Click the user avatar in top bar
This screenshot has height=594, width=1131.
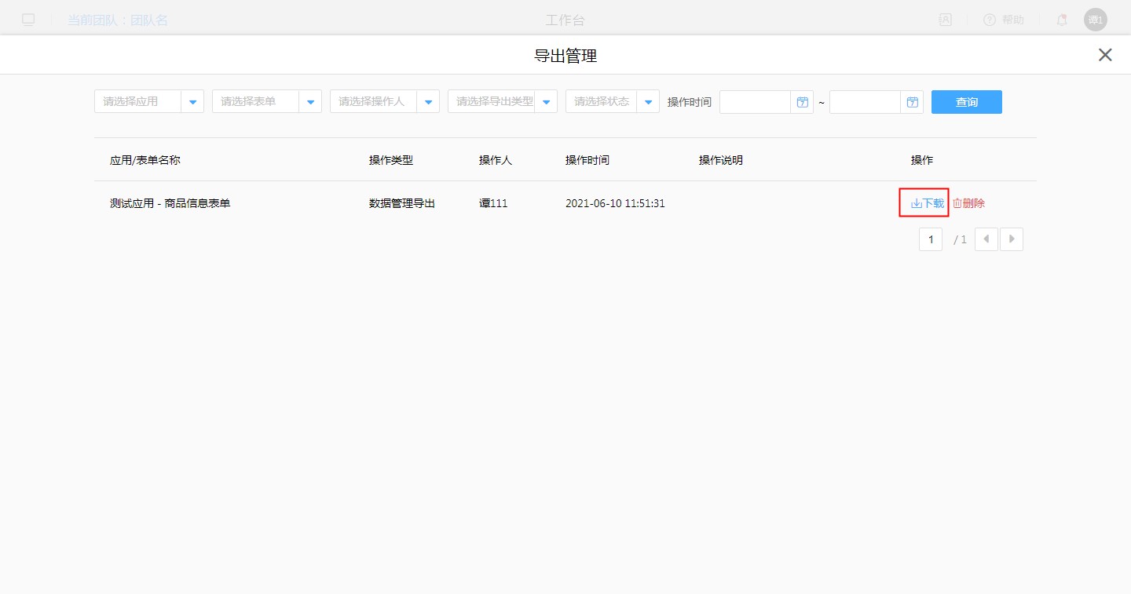pos(1095,20)
